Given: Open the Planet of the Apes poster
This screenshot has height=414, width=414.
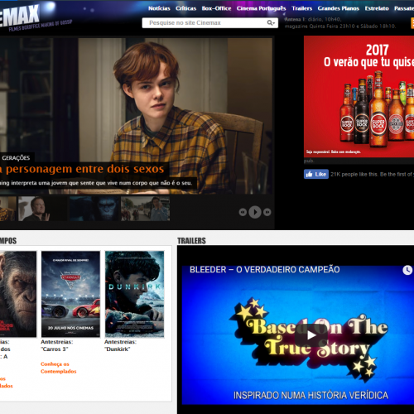Looking at the screenshot, I should [x=18, y=294].
